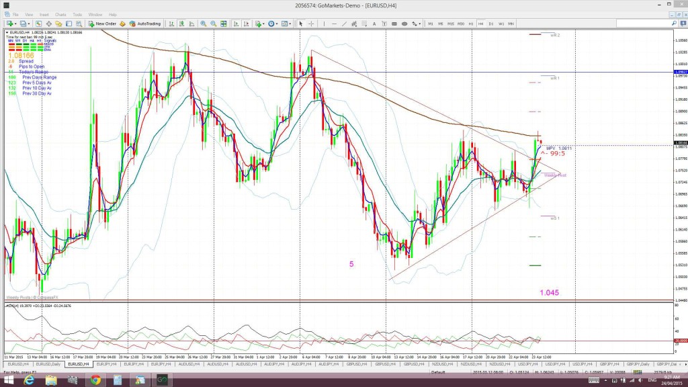Switch to D1 timeframe
688x387 pixels.
click(x=491, y=24)
